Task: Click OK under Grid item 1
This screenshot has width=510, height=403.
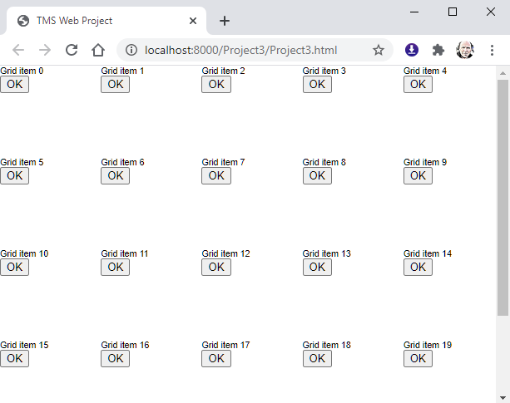Action: click(116, 85)
